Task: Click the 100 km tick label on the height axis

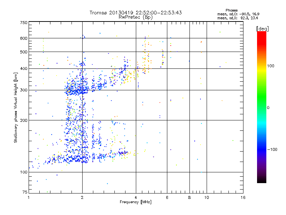Action: (x=24, y=172)
